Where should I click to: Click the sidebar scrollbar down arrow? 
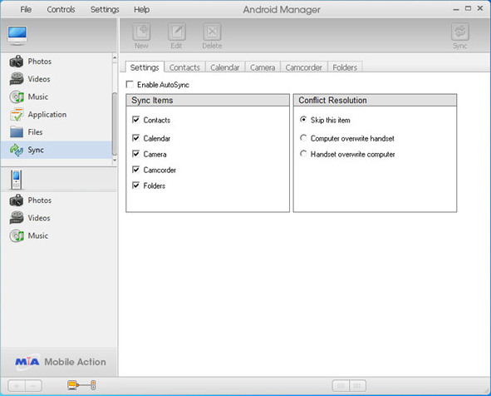[115, 160]
